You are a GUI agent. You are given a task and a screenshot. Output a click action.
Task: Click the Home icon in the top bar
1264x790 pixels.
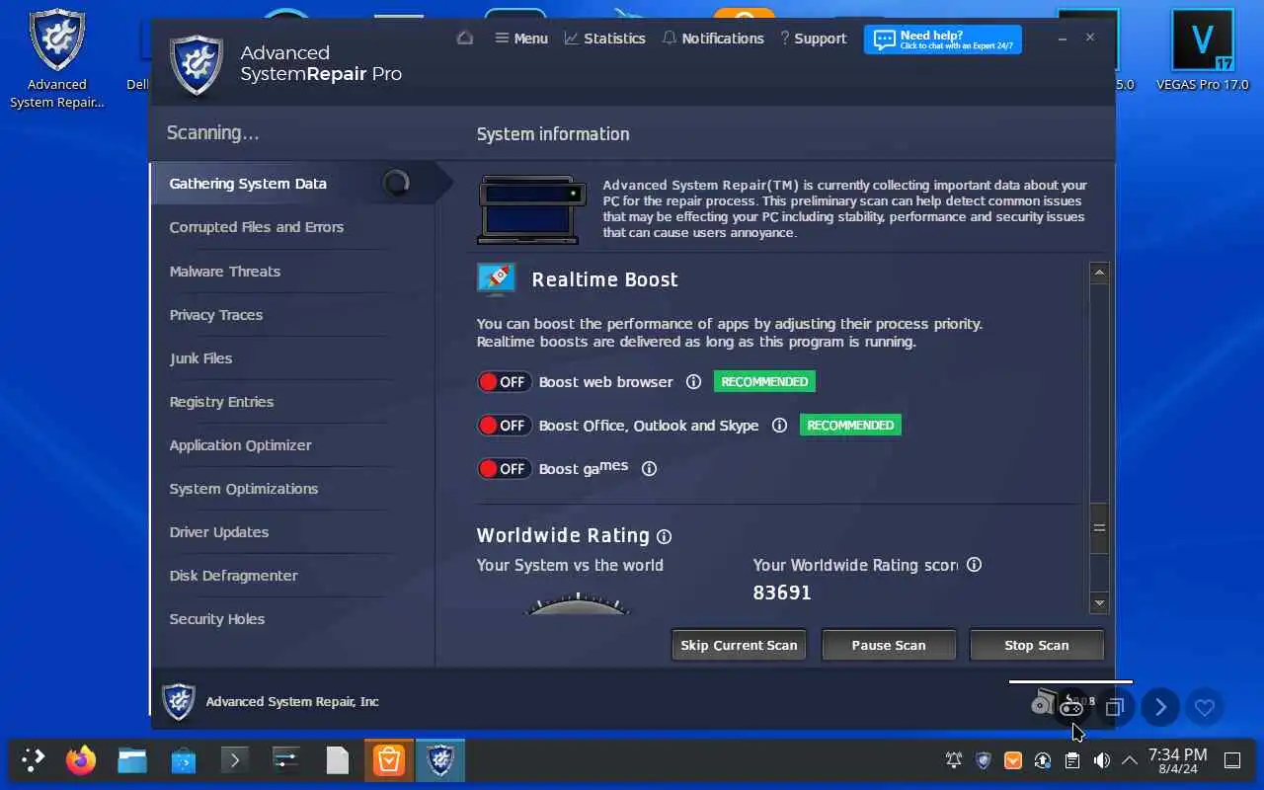465,38
